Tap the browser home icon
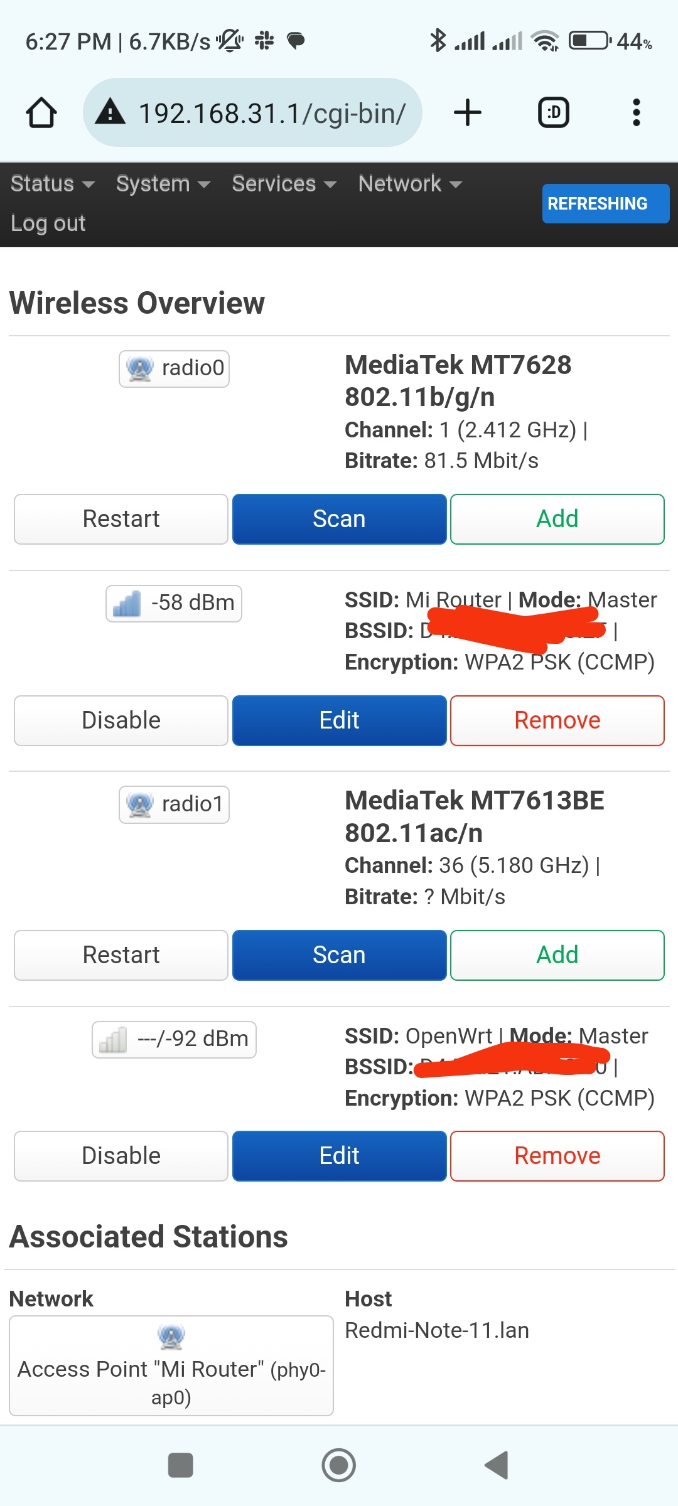Image resolution: width=678 pixels, height=1506 pixels. (x=41, y=113)
